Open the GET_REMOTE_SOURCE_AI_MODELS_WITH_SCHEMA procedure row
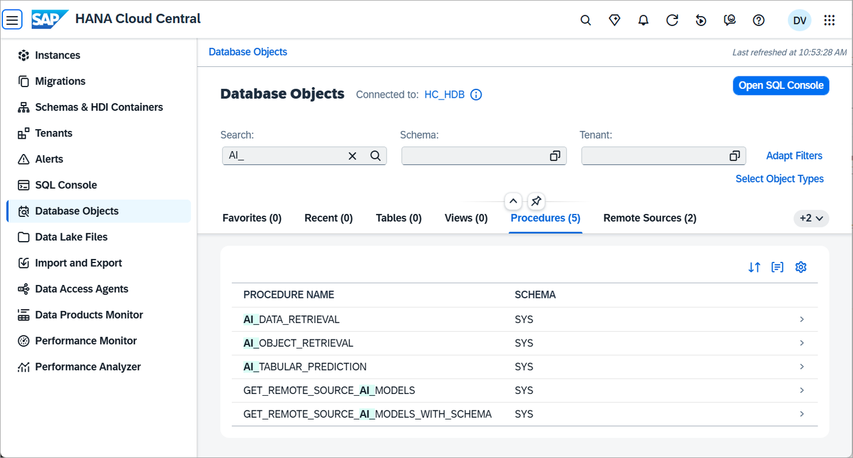This screenshot has height=458, width=853. pyautogui.click(x=524, y=414)
